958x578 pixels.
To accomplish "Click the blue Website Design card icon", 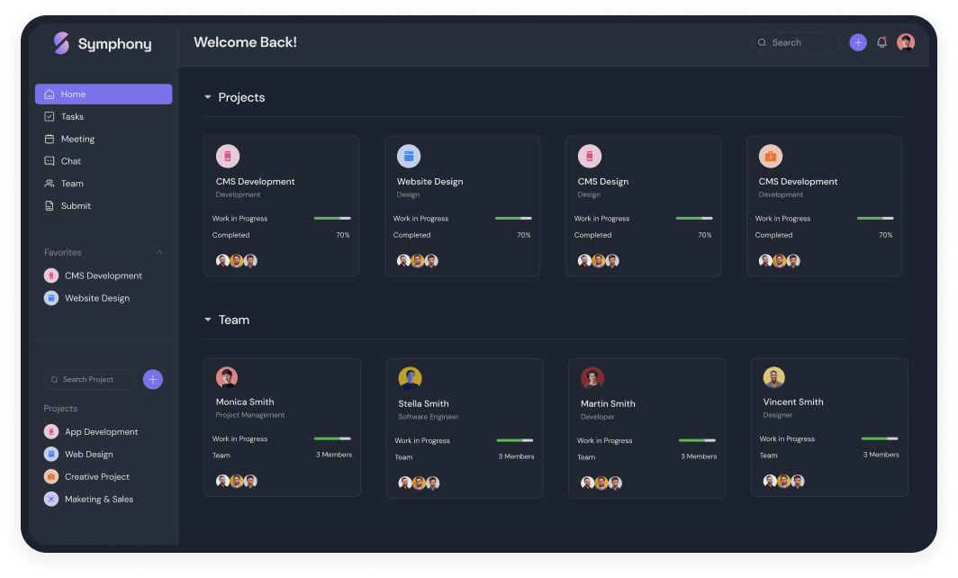I will tap(409, 157).
